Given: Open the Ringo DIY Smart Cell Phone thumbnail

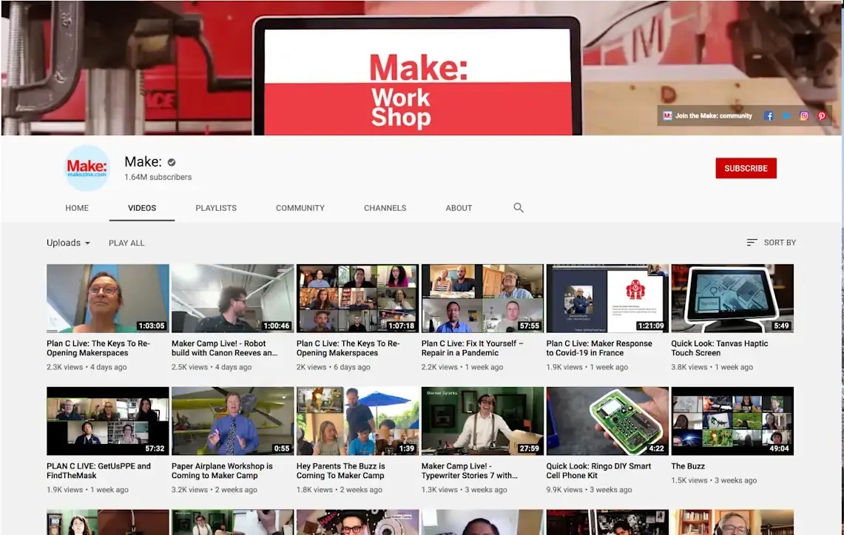Looking at the screenshot, I should click(x=607, y=421).
